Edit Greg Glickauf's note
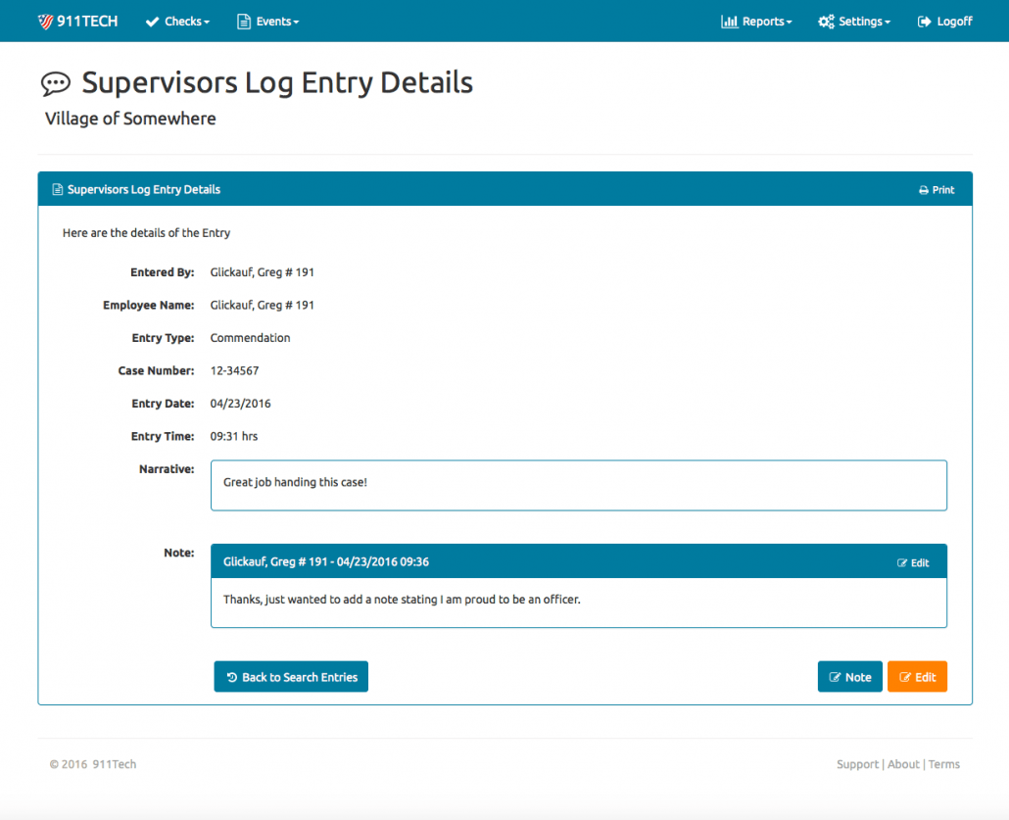 click(913, 561)
